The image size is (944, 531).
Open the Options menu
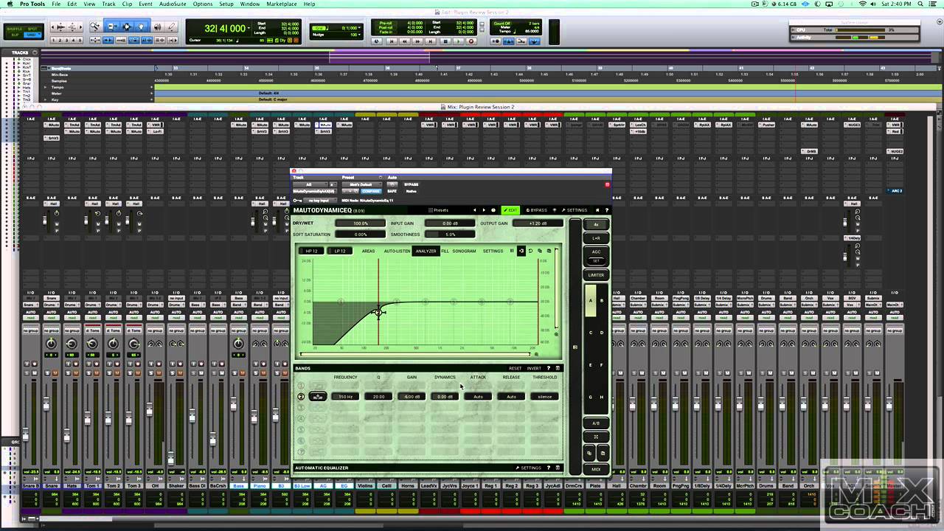click(202, 4)
